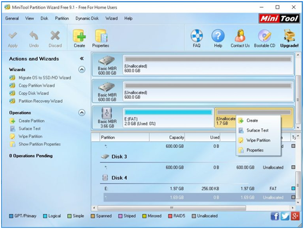The width and height of the screenshot is (304, 229).
Task: Select the 1.69 GB Unallocated row
Action: [x=199, y=197]
